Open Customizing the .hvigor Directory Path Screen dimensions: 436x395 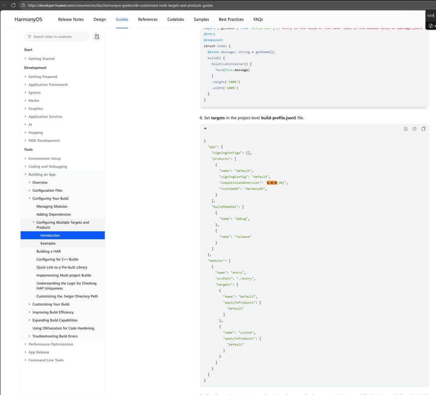tap(67, 296)
